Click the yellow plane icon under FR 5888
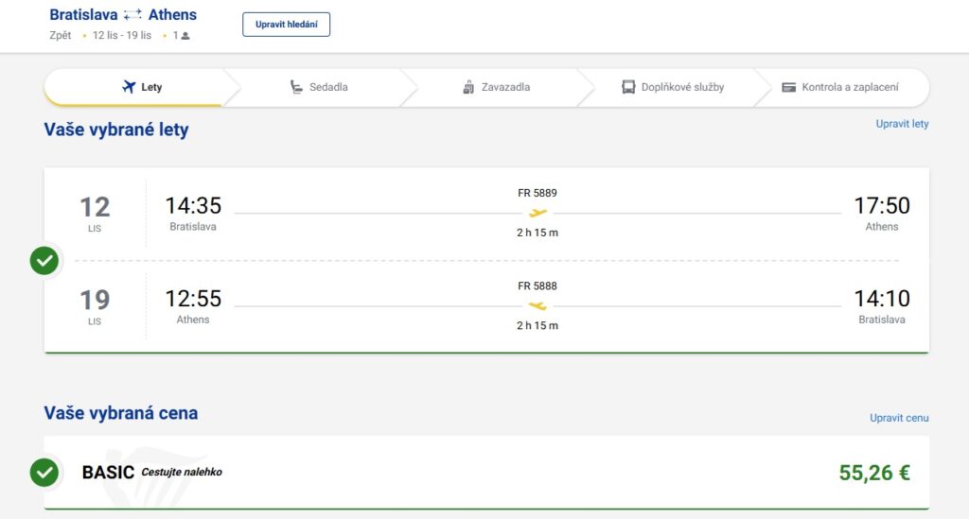The height and width of the screenshot is (519, 969). pos(537,305)
